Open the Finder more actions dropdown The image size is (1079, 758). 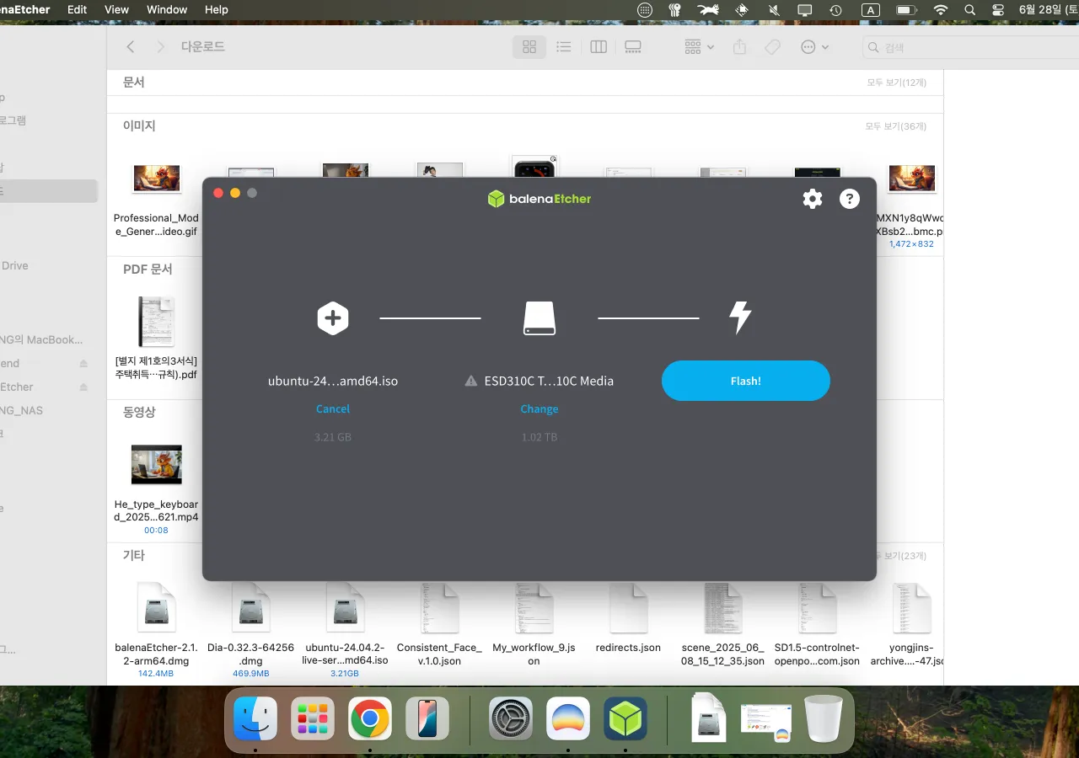[814, 47]
